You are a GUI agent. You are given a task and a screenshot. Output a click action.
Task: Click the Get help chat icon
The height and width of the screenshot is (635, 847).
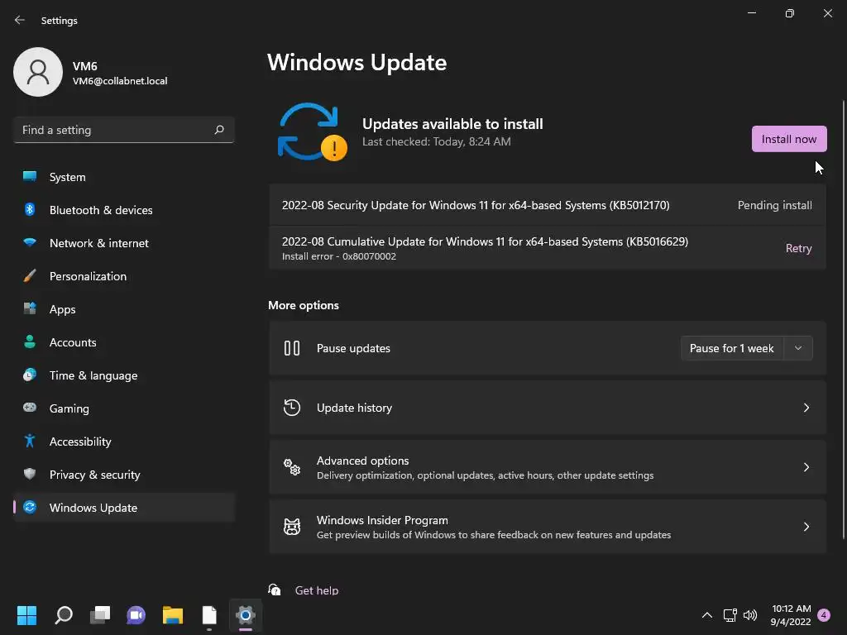coord(275,590)
